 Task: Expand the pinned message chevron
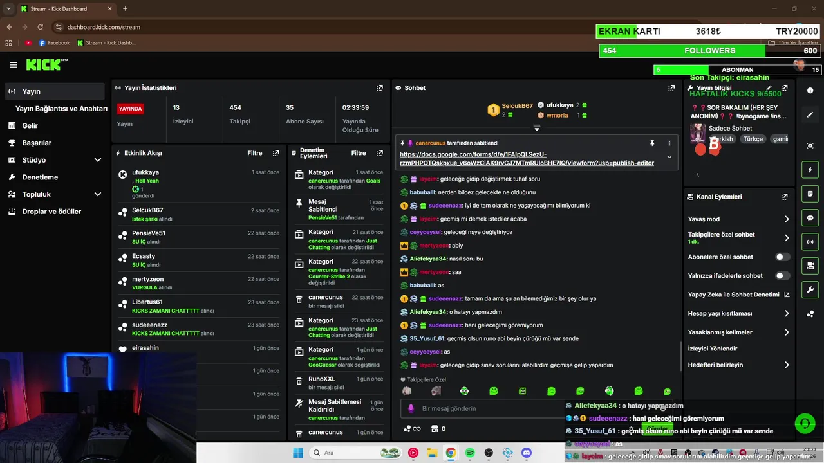[x=669, y=157]
